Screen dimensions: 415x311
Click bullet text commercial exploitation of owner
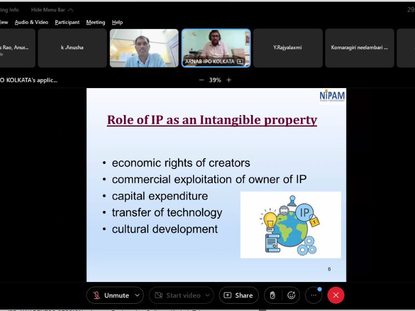tap(209, 179)
